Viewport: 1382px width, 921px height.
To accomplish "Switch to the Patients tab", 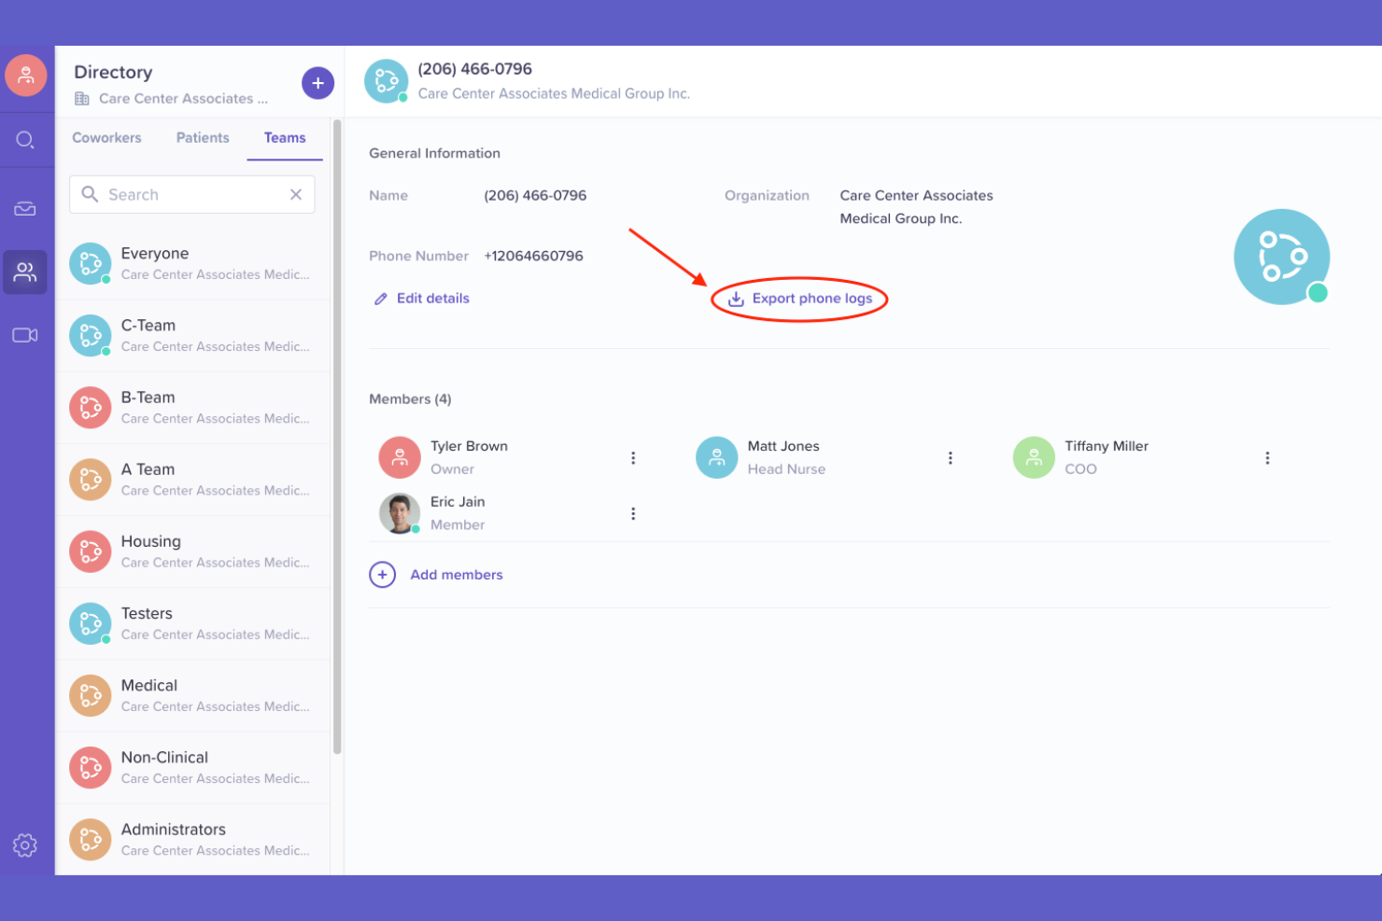I will click(203, 138).
